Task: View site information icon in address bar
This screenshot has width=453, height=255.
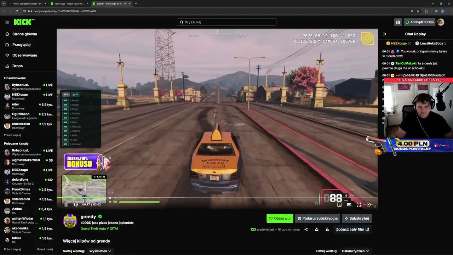Action: (24, 11)
